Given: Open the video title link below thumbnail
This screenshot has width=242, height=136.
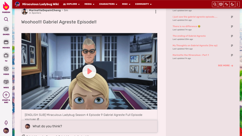Looking at the screenshot, I should click(x=83, y=115).
